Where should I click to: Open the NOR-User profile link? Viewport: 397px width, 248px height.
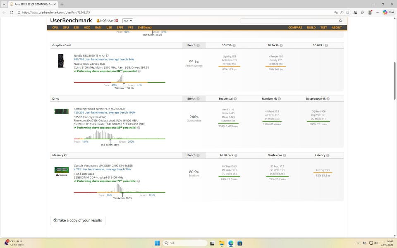[108, 21]
